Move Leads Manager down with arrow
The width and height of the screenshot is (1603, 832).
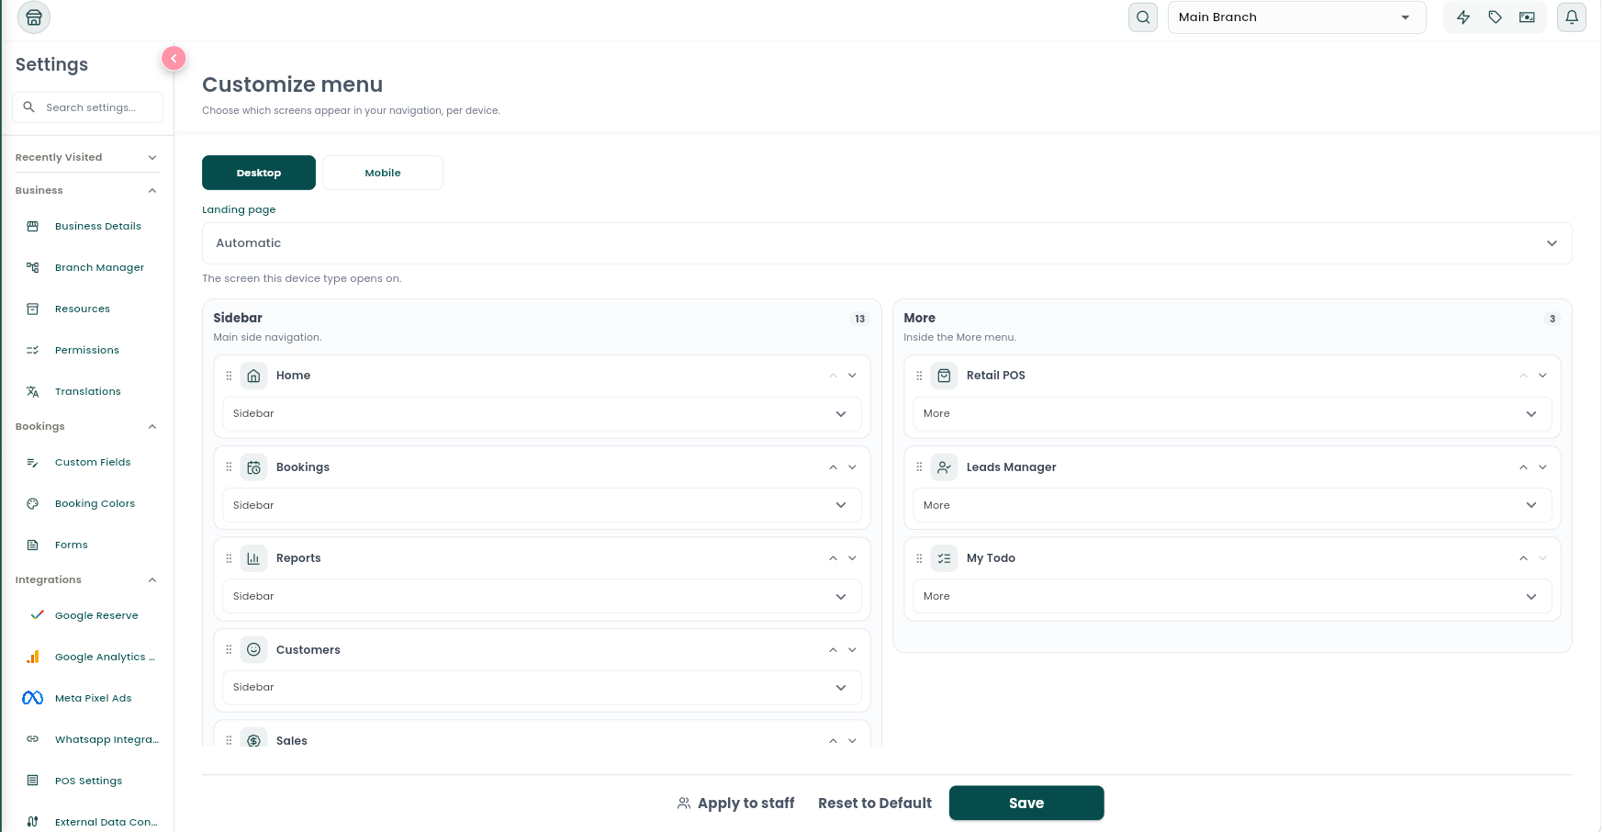pos(1542,467)
